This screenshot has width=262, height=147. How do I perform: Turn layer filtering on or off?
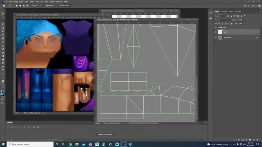[x=244, y=16]
